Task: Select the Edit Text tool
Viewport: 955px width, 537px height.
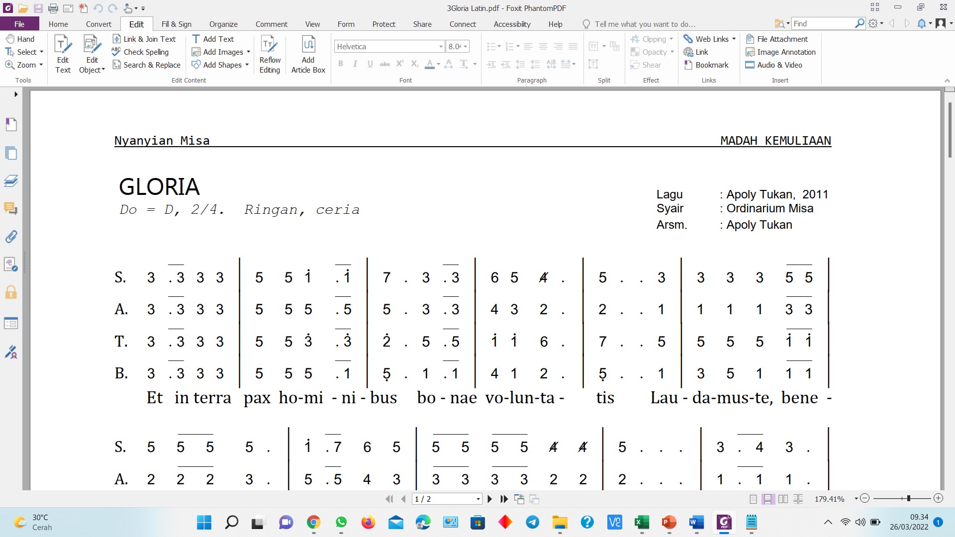Action: (x=63, y=54)
